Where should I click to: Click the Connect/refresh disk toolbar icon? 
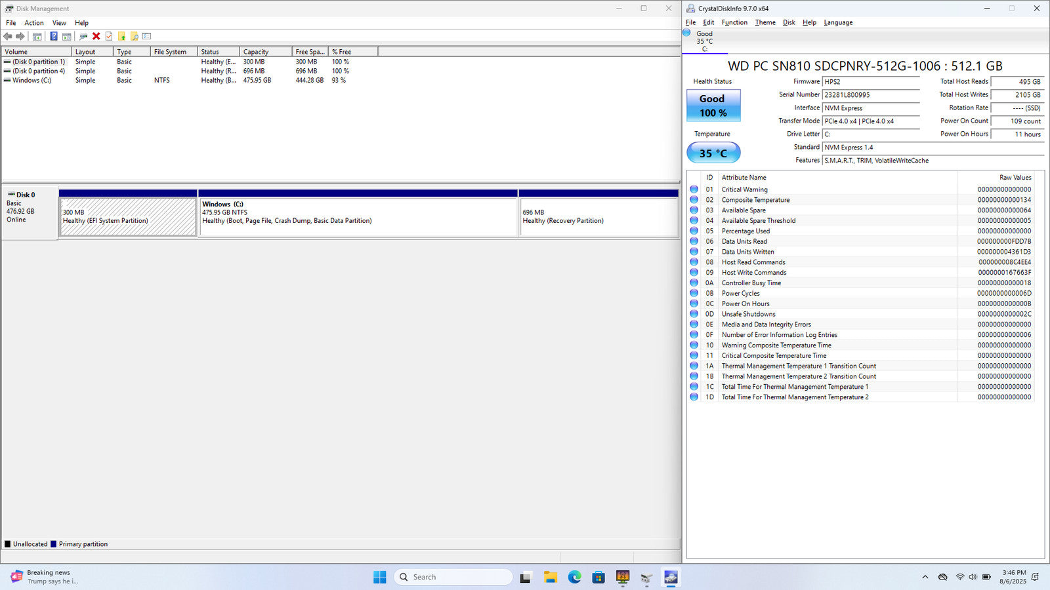click(x=83, y=37)
